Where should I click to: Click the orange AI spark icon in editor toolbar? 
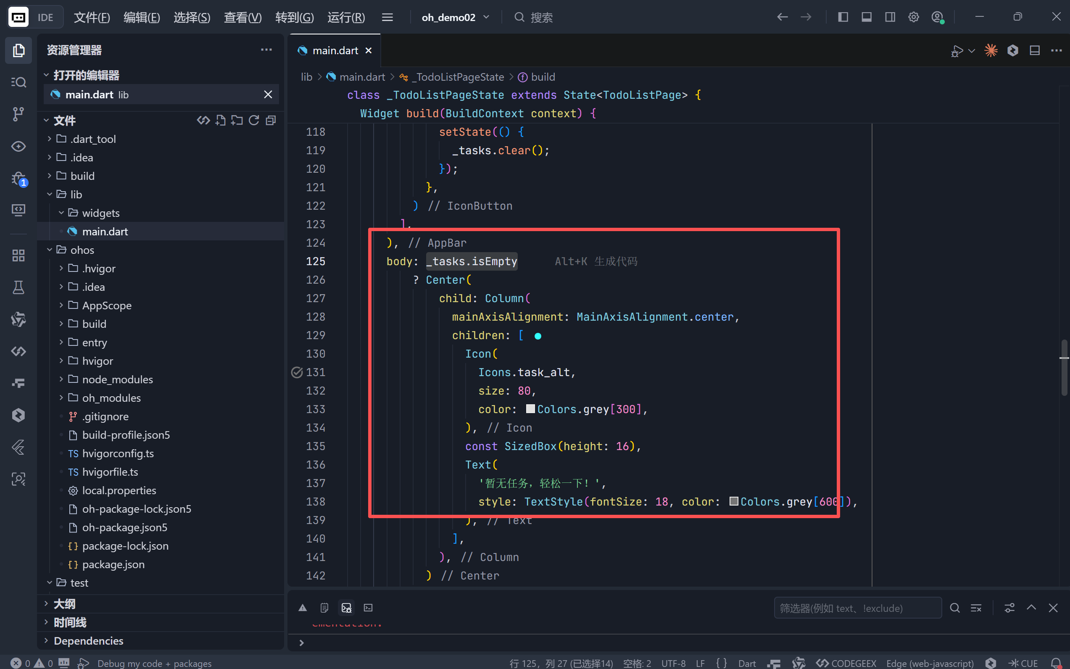(x=991, y=50)
